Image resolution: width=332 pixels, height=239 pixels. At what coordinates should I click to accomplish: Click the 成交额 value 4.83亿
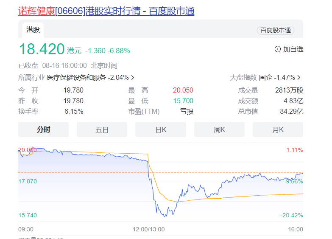(293, 101)
